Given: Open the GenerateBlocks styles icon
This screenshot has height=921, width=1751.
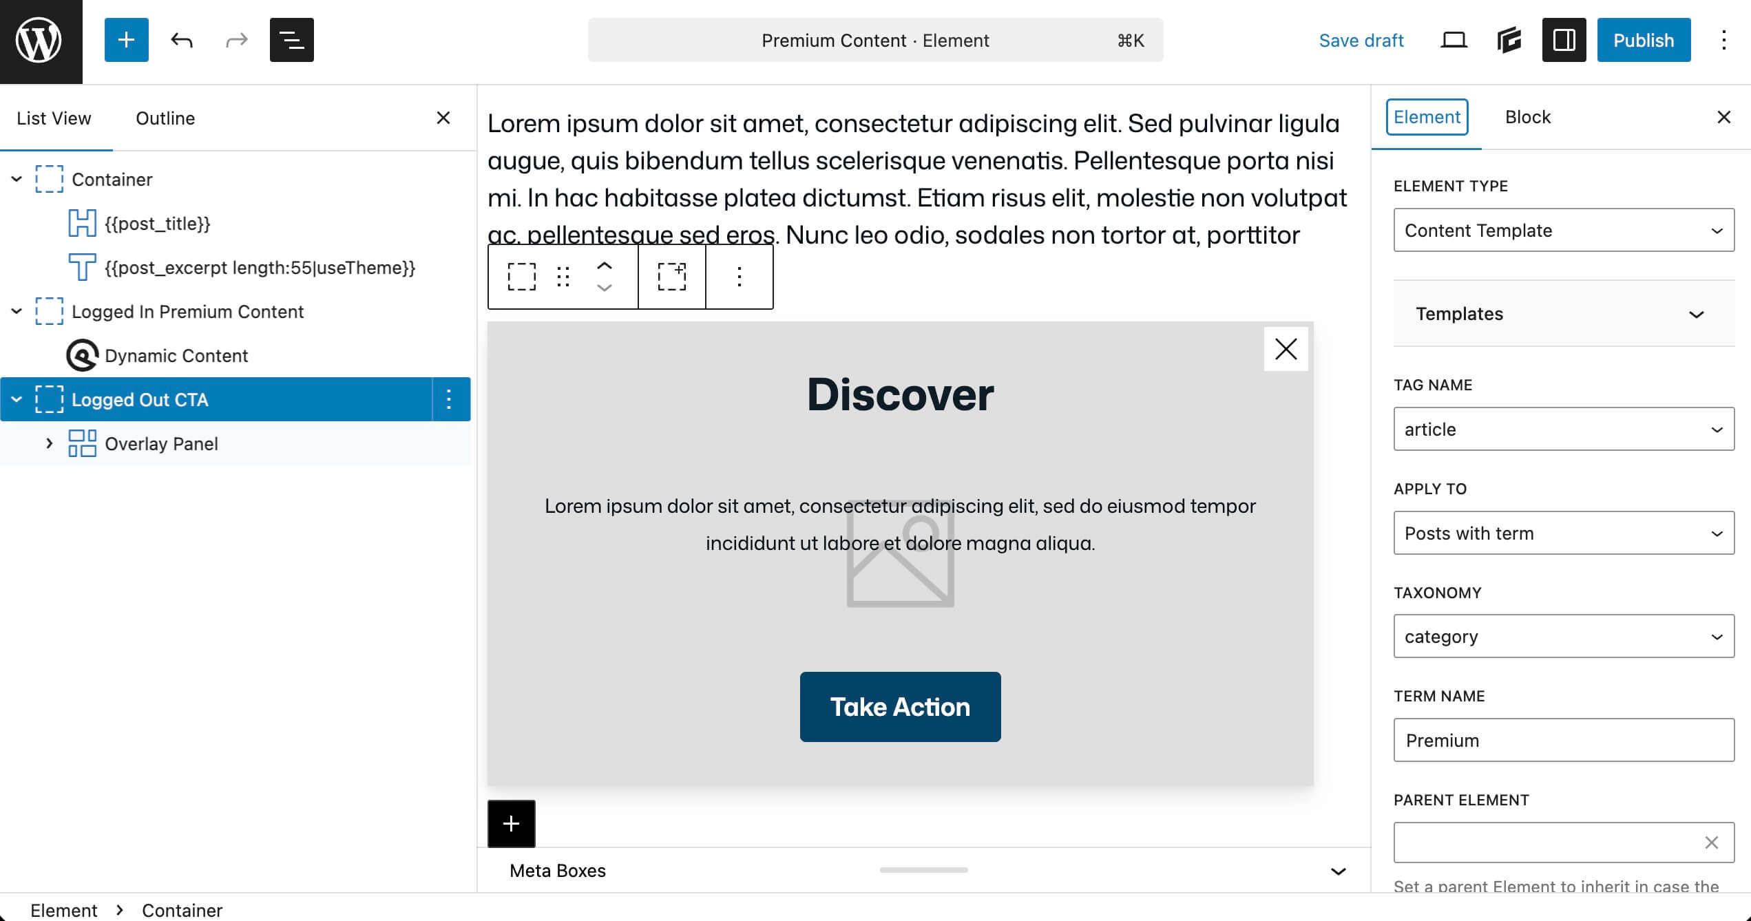Looking at the screenshot, I should coord(1509,40).
